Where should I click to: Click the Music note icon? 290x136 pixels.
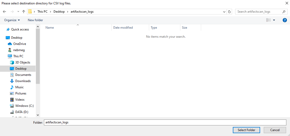pyautogui.click(x=12, y=87)
